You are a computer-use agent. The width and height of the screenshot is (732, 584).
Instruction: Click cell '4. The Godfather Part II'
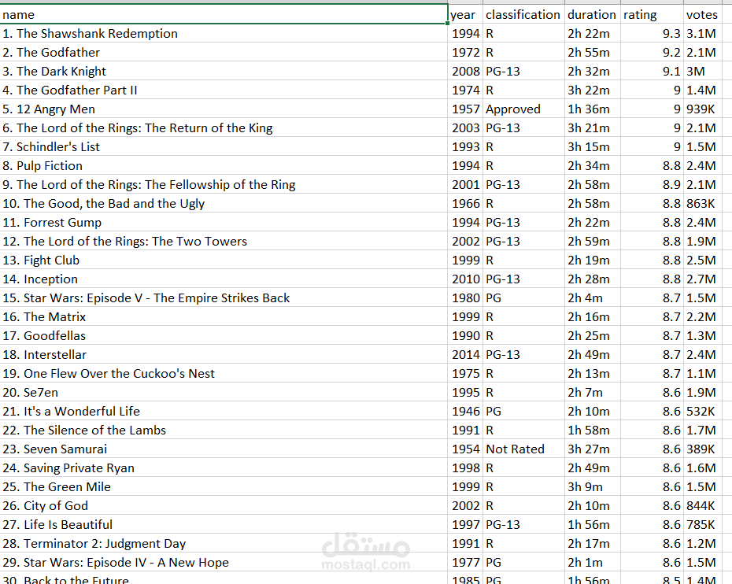[x=224, y=90]
